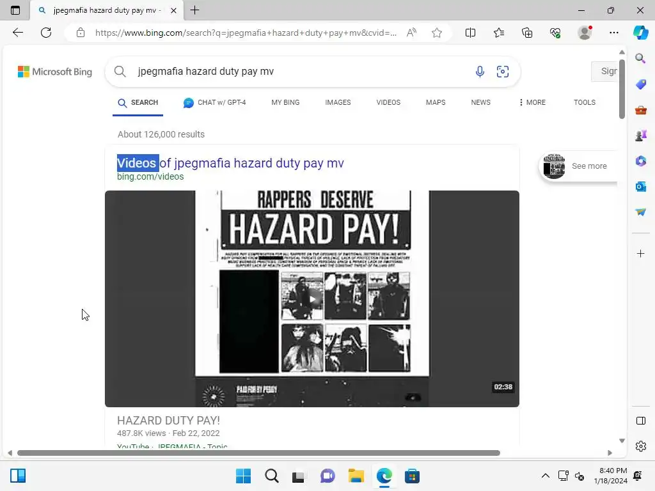
Task: Submit search with magnifier icon
Action: tap(120, 72)
